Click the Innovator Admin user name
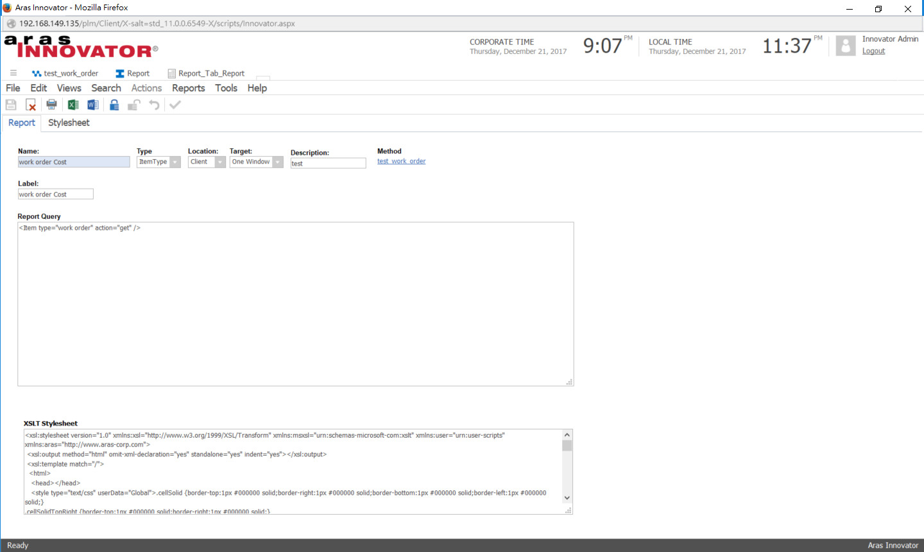Viewport: 924px width, 552px height. 890,39
